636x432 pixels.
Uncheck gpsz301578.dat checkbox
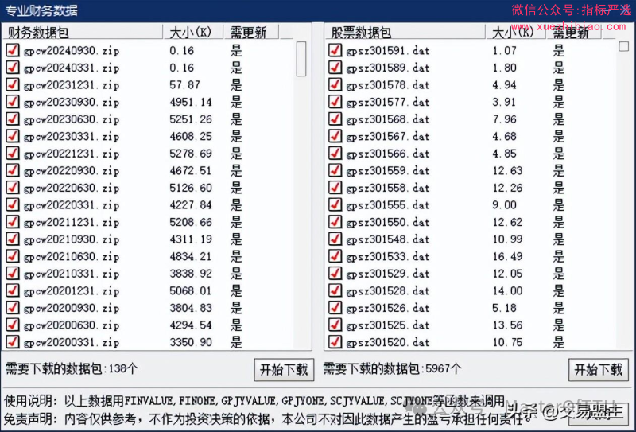point(335,84)
